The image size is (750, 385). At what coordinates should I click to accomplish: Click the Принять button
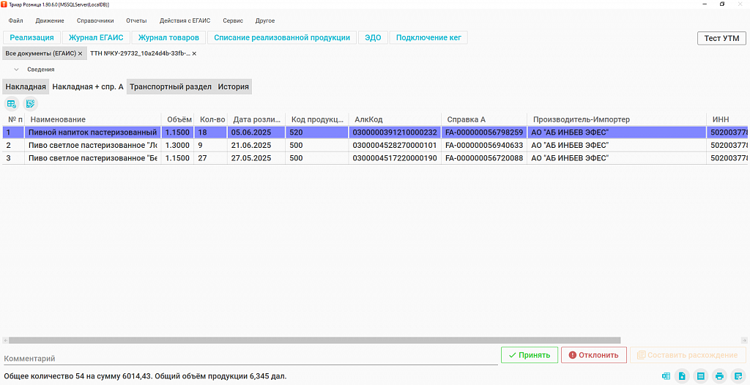pyautogui.click(x=530, y=355)
